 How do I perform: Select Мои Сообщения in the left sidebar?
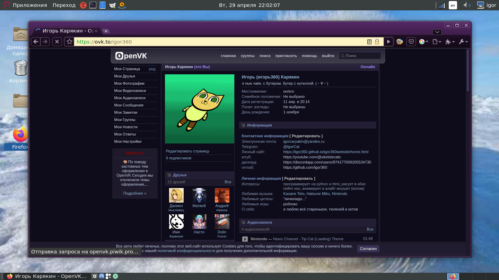[x=129, y=105]
